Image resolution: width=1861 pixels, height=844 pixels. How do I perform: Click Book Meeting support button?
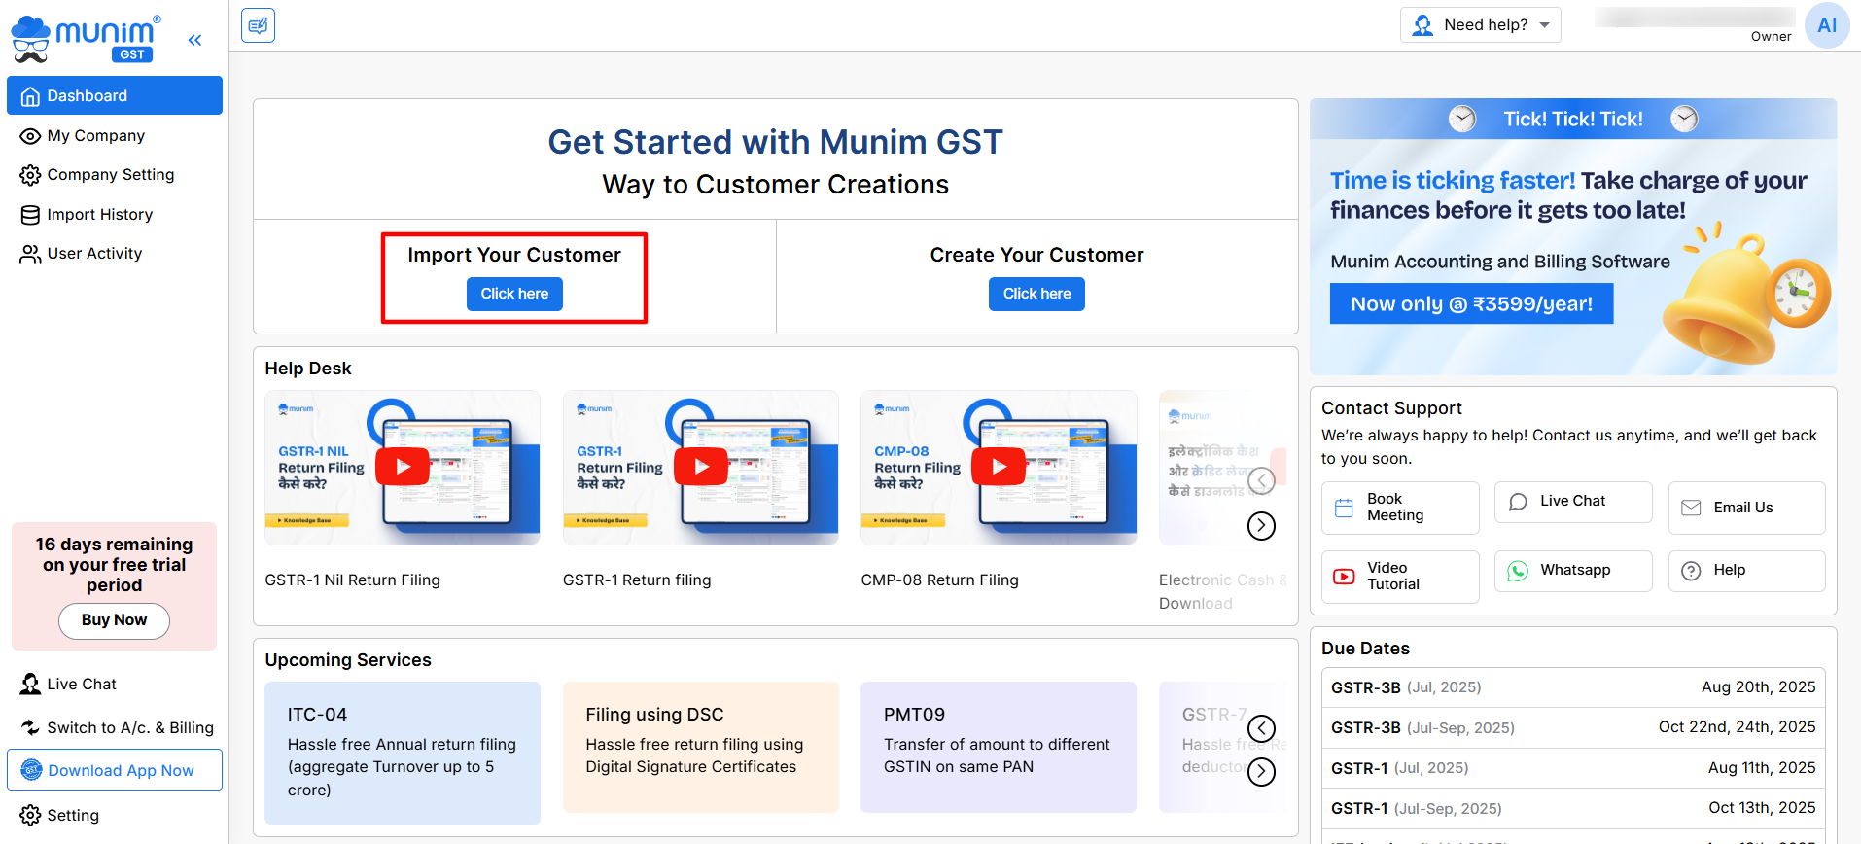tap(1400, 508)
